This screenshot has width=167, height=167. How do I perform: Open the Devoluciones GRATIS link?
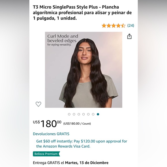tap(51, 134)
